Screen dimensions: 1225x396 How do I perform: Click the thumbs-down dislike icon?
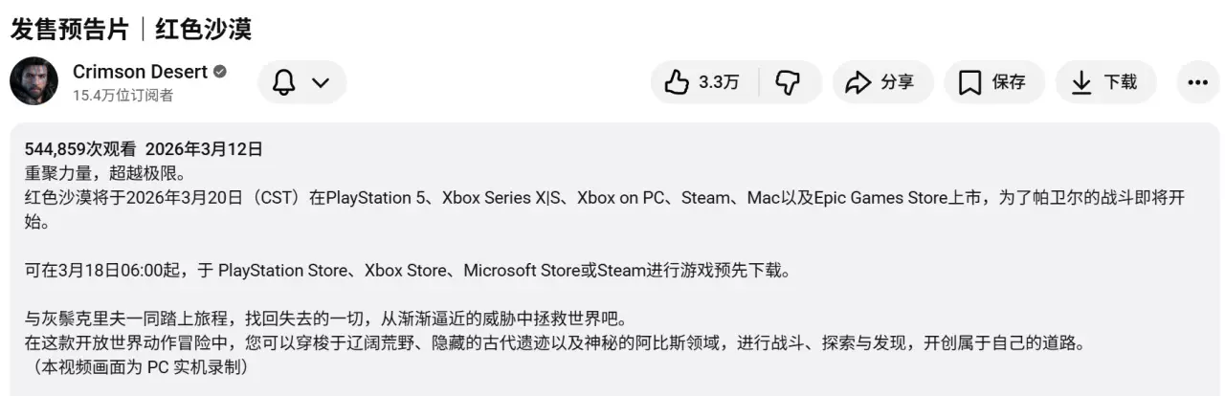click(x=787, y=82)
